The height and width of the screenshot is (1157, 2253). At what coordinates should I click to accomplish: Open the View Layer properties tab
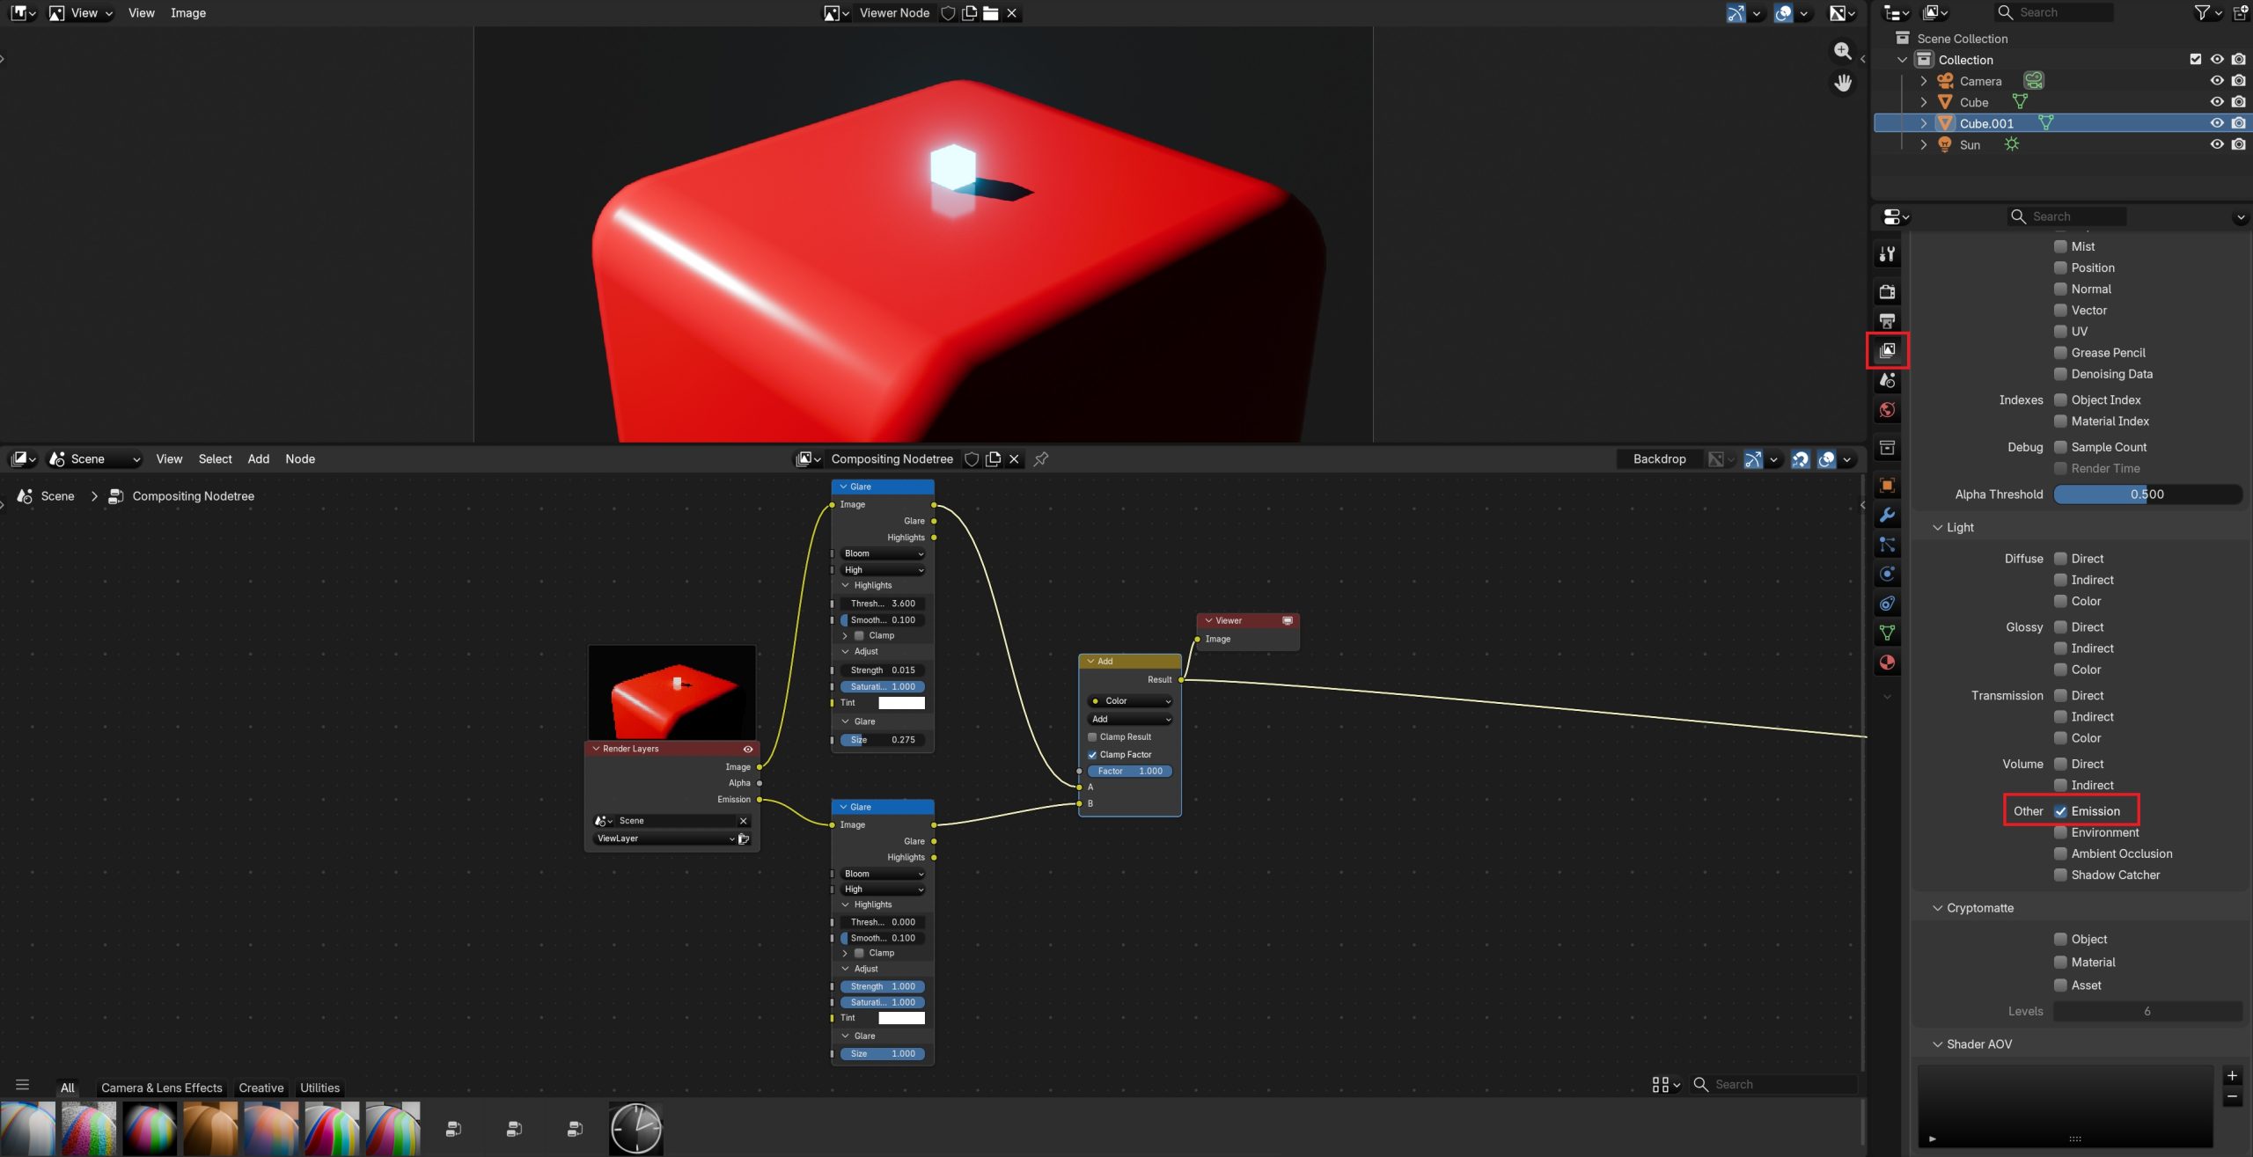(1888, 350)
